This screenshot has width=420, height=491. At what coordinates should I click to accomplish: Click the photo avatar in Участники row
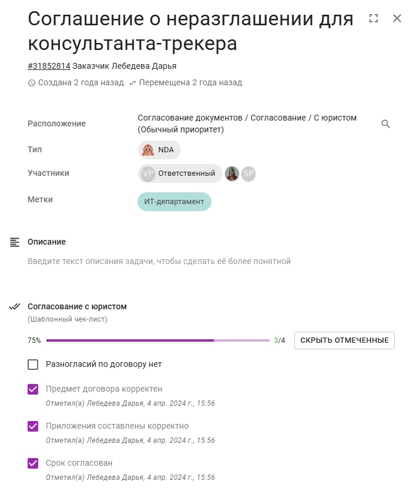click(x=232, y=173)
